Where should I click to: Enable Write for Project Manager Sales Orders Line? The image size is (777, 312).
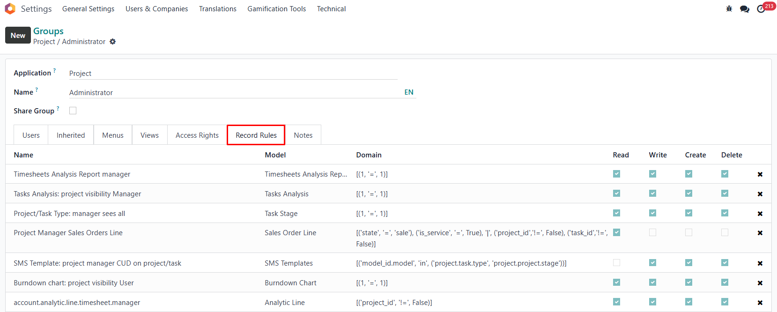[652, 232]
